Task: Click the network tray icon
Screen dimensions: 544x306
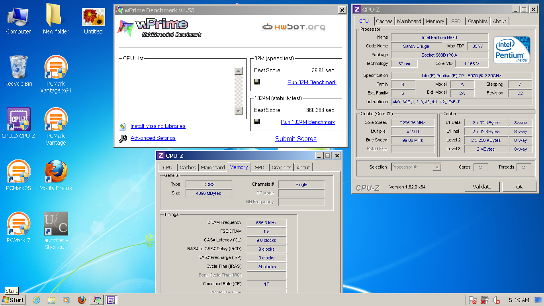Action: pyautogui.click(x=484, y=300)
